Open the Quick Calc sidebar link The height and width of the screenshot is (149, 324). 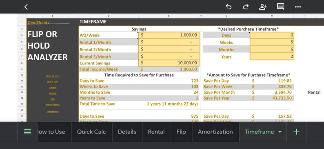[53, 82]
